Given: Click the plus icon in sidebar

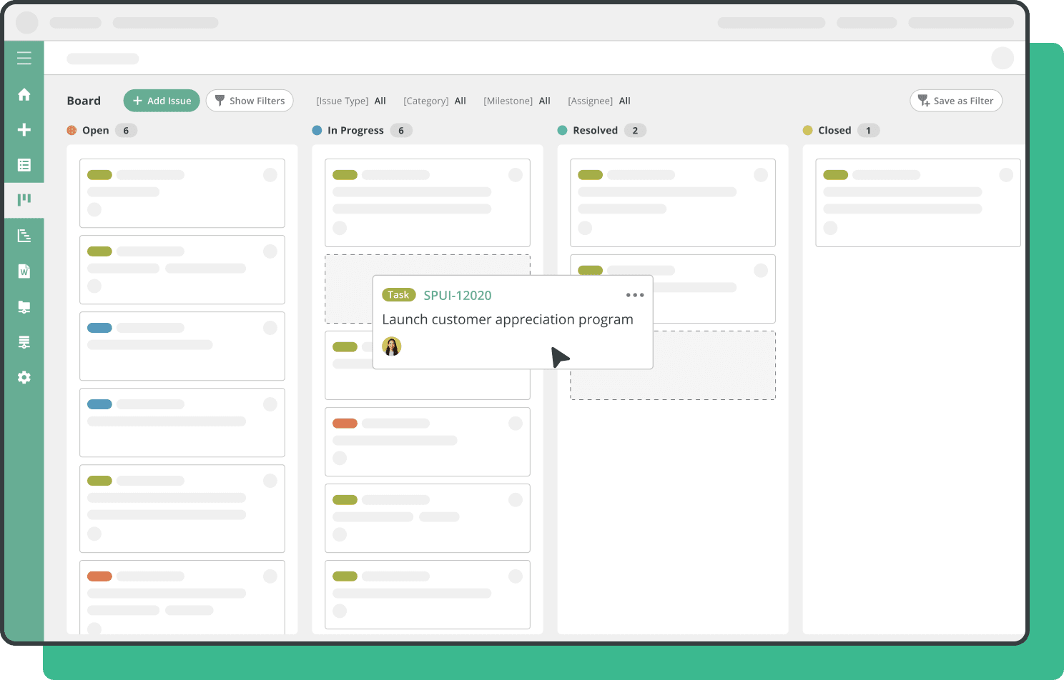Looking at the screenshot, I should tap(24, 129).
